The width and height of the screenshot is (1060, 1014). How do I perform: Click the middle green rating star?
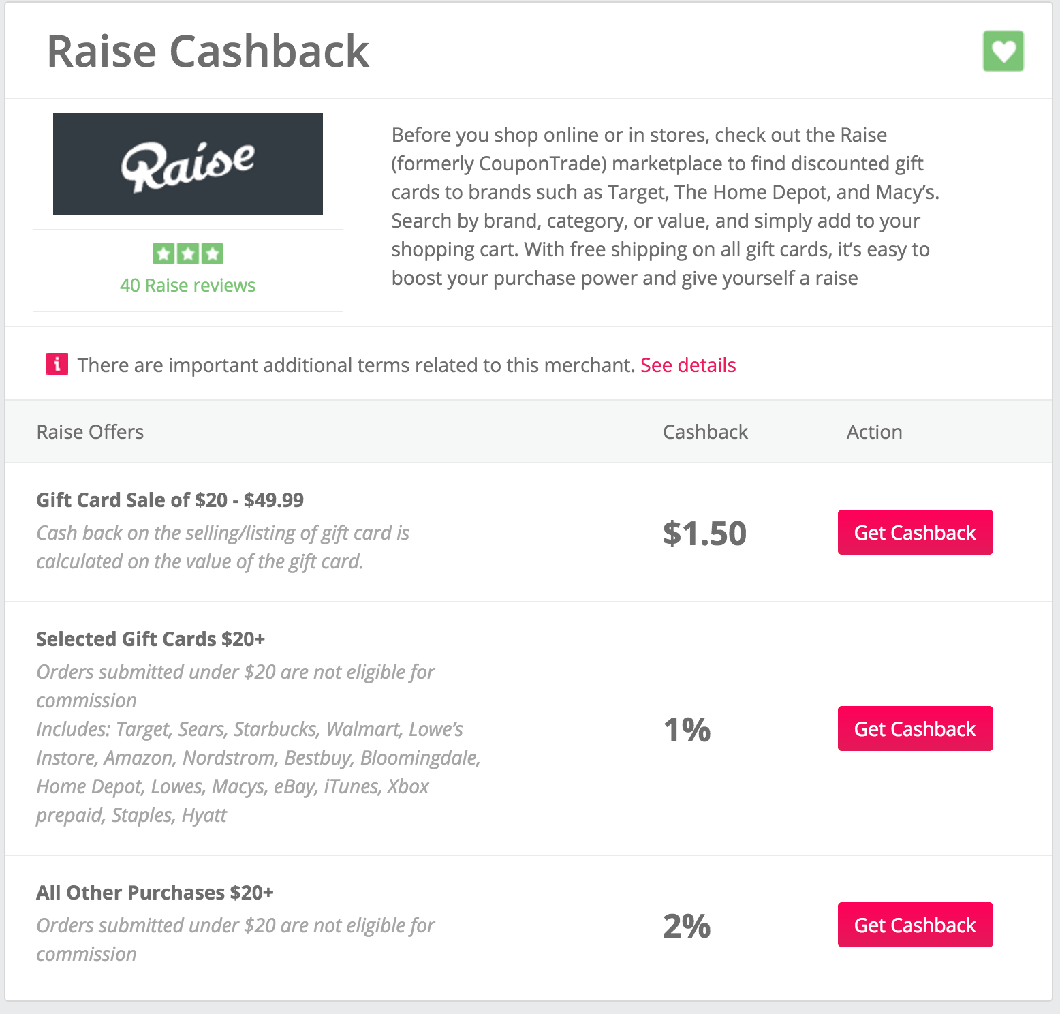(188, 253)
